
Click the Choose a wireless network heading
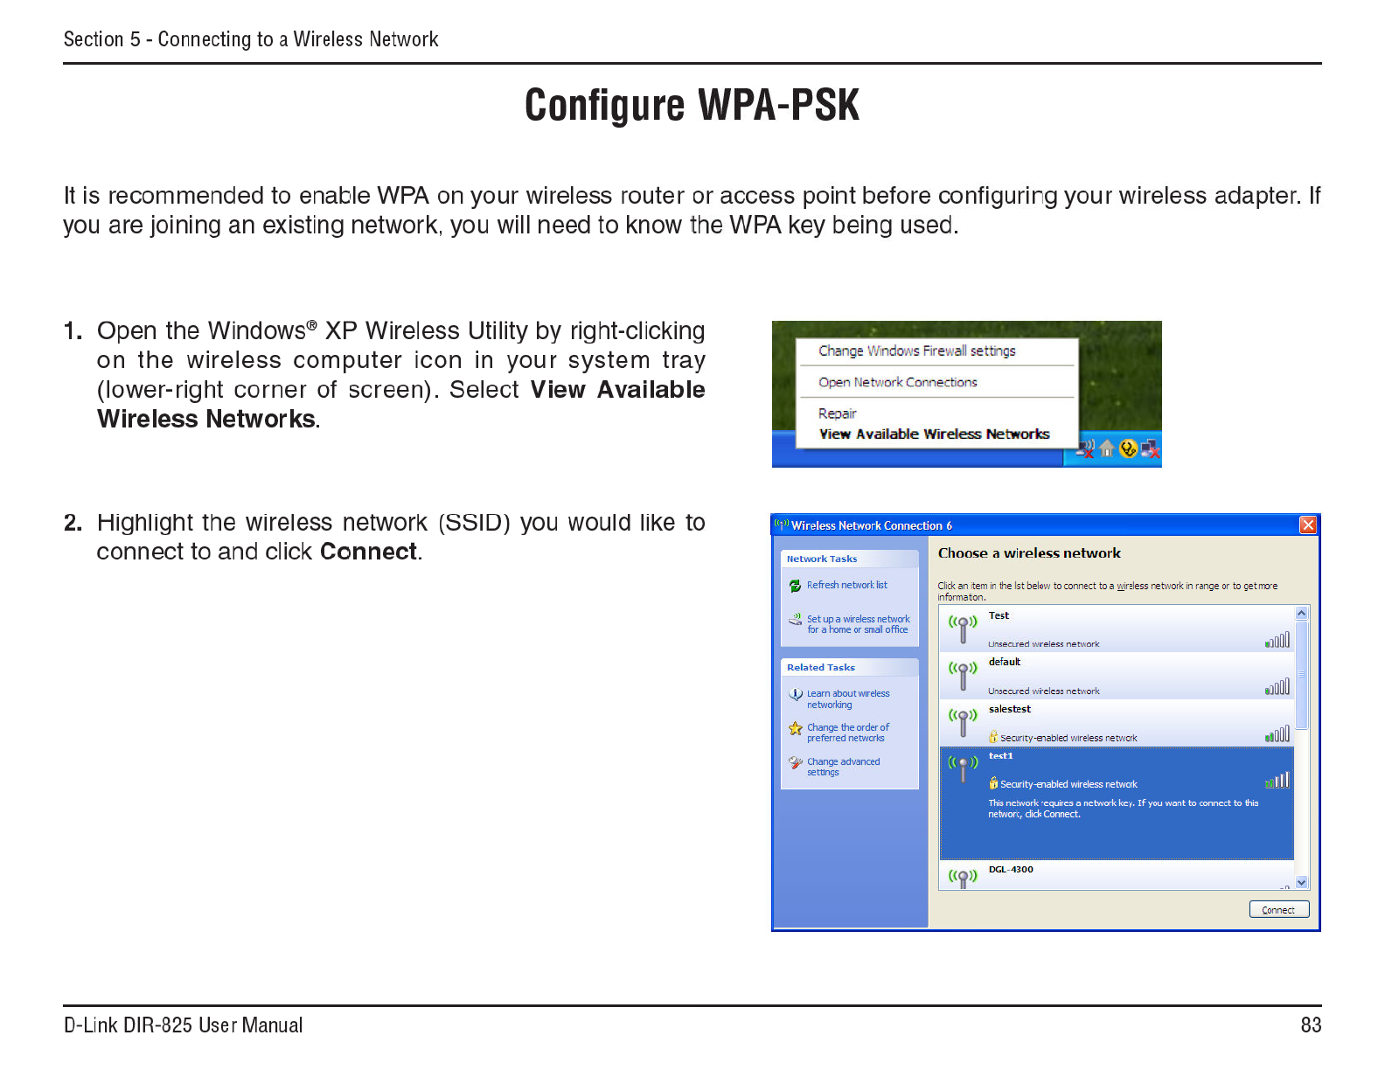tap(1029, 552)
